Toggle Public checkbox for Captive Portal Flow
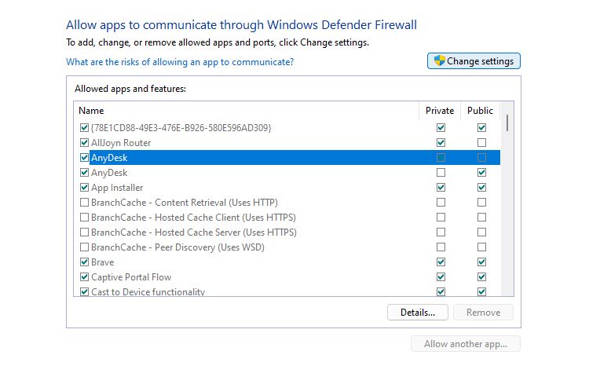589x366 pixels. pyautogui.click(x=481, y=277)
